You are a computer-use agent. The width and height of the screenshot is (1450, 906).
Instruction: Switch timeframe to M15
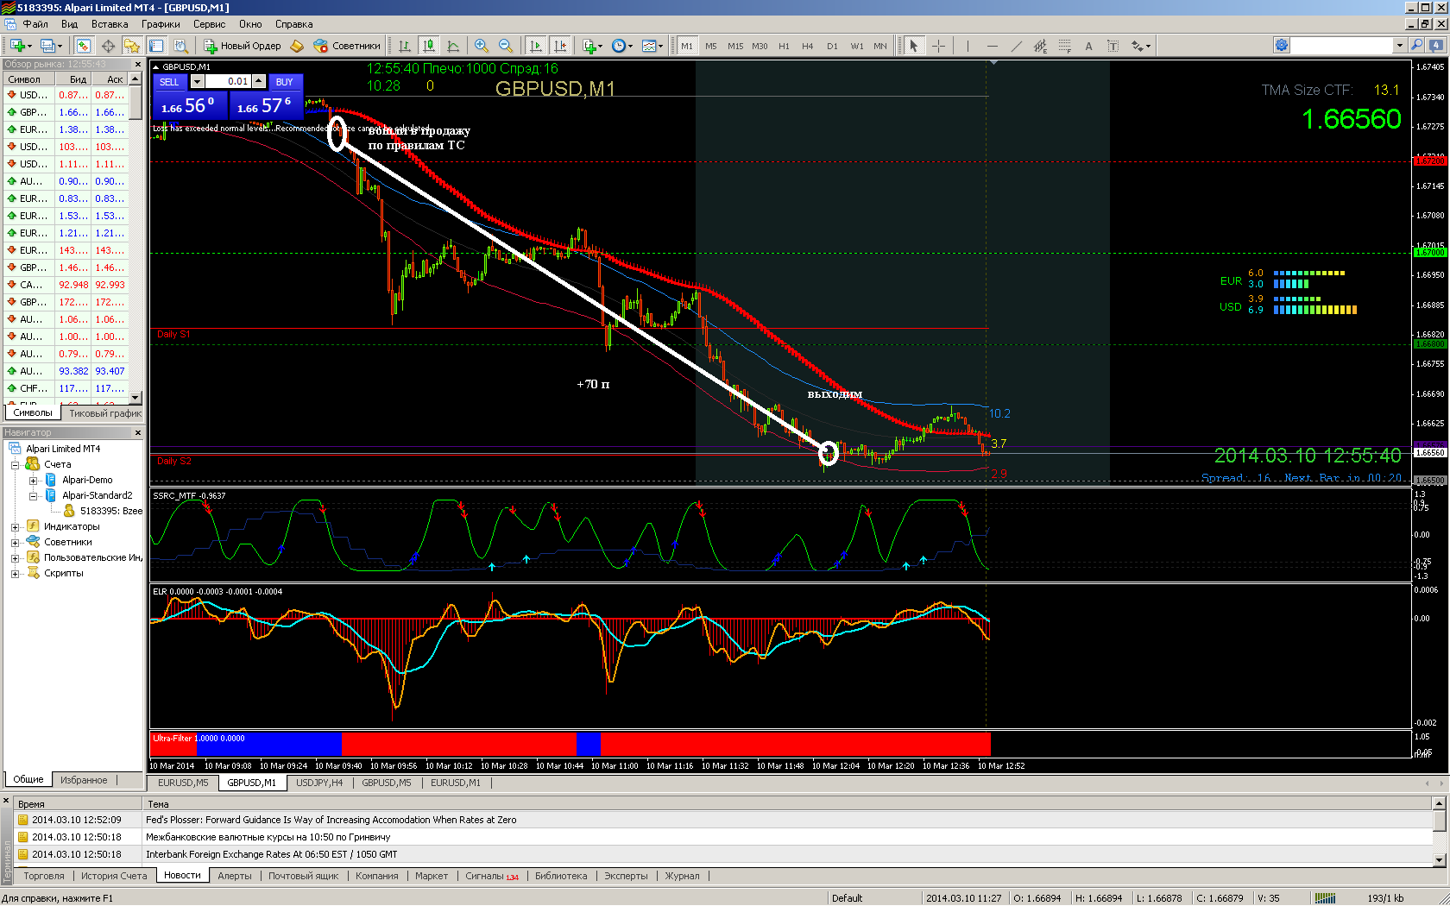pyautogui.click(x=735, y=46)
